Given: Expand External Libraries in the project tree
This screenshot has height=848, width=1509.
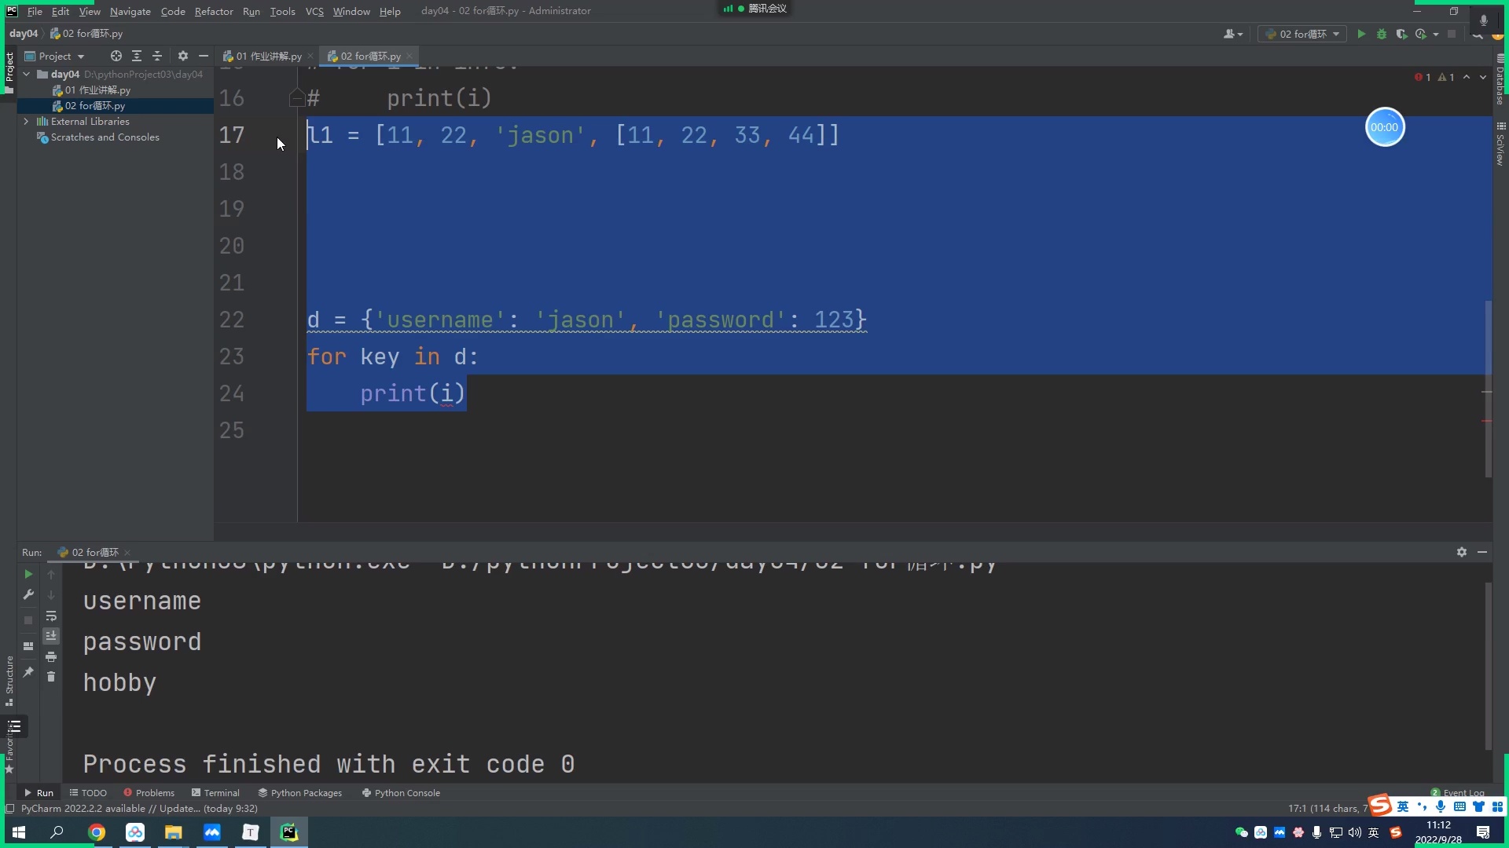Looking at the screenshot, I should (x=27, y=121).
